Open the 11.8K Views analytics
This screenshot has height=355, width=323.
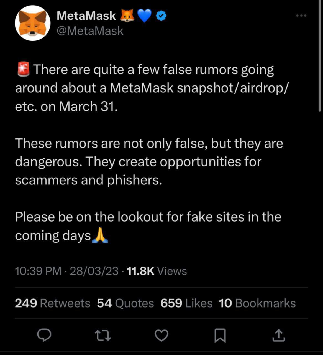(x=157, y=271)
